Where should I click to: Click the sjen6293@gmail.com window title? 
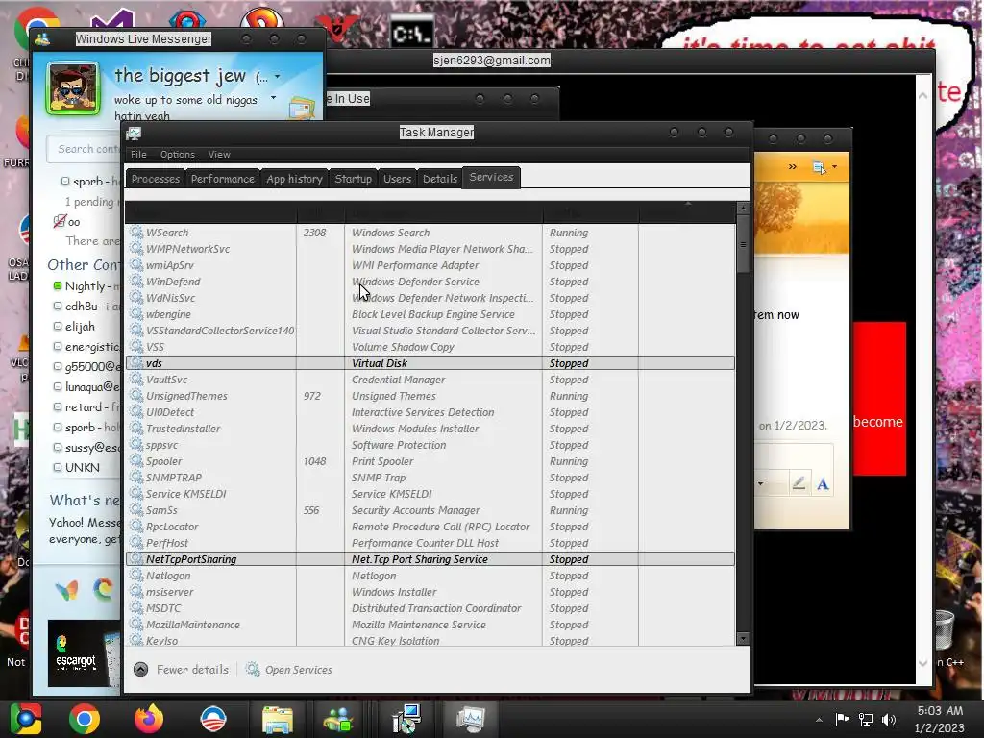click(491, 61)
